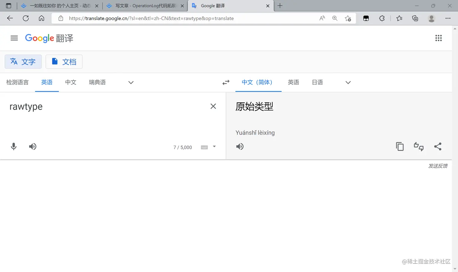This screenshot has width=458, height=272.
Task: Open browser collections
Action: coord(415,18)
